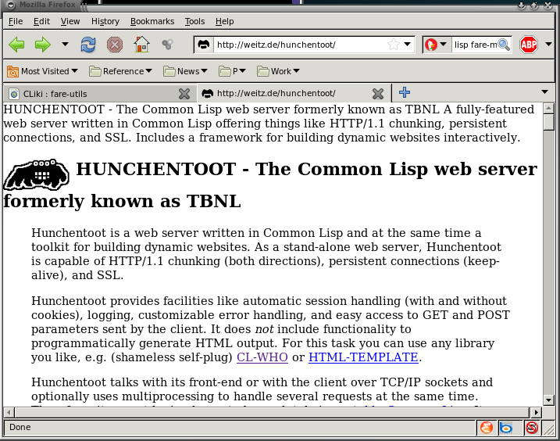560x441 pixels.
Task: Click in the URL address field
Action: [x=297, y=45]
